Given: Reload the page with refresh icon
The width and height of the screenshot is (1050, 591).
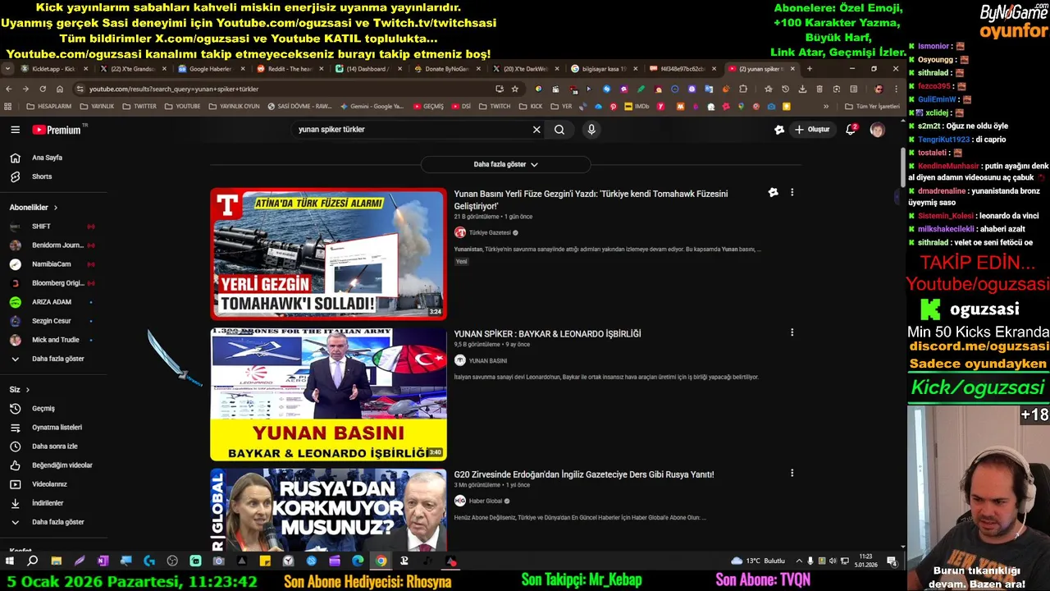Looking at the screenshot, I should click(43, 89).
